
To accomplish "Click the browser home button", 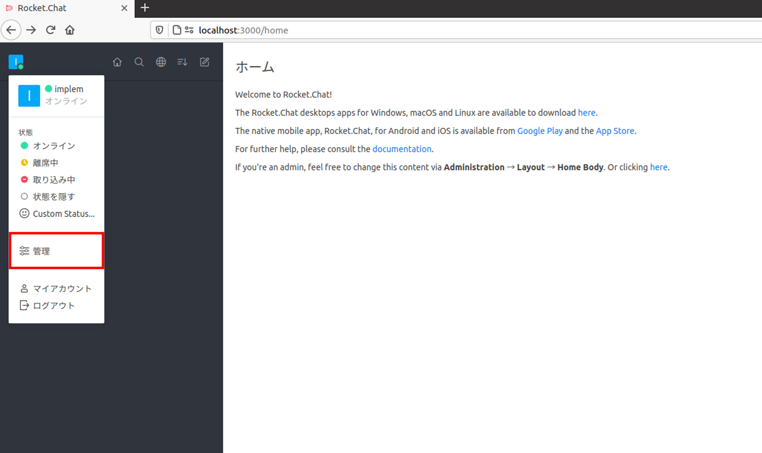I will pyautogui.click(x=70, y=30).
